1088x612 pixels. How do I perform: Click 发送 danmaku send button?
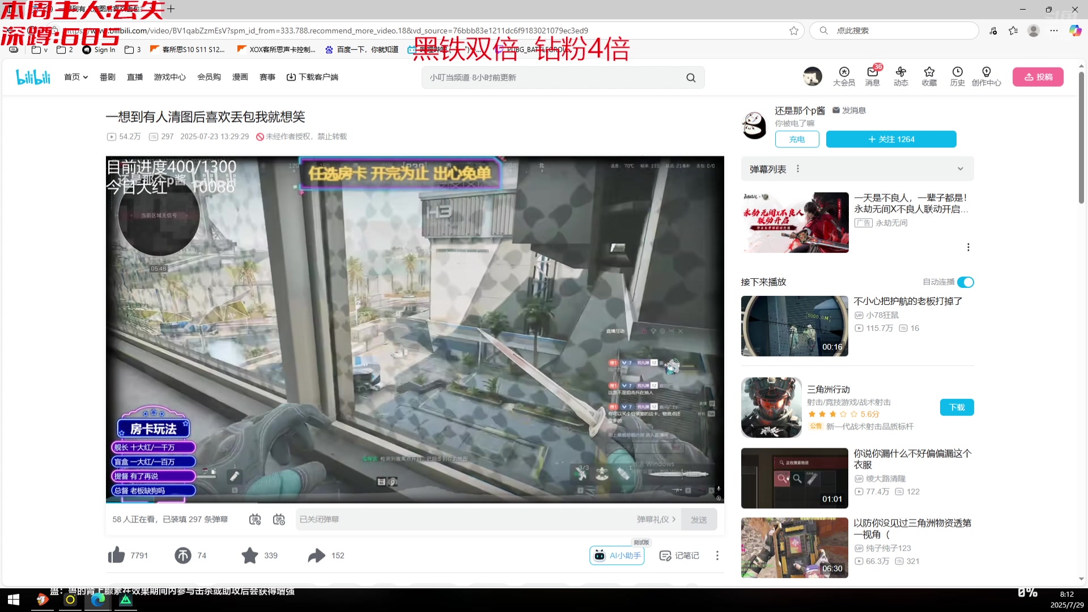699,519
